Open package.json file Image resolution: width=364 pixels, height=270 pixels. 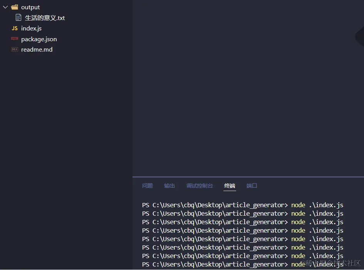tap(39, 39)
